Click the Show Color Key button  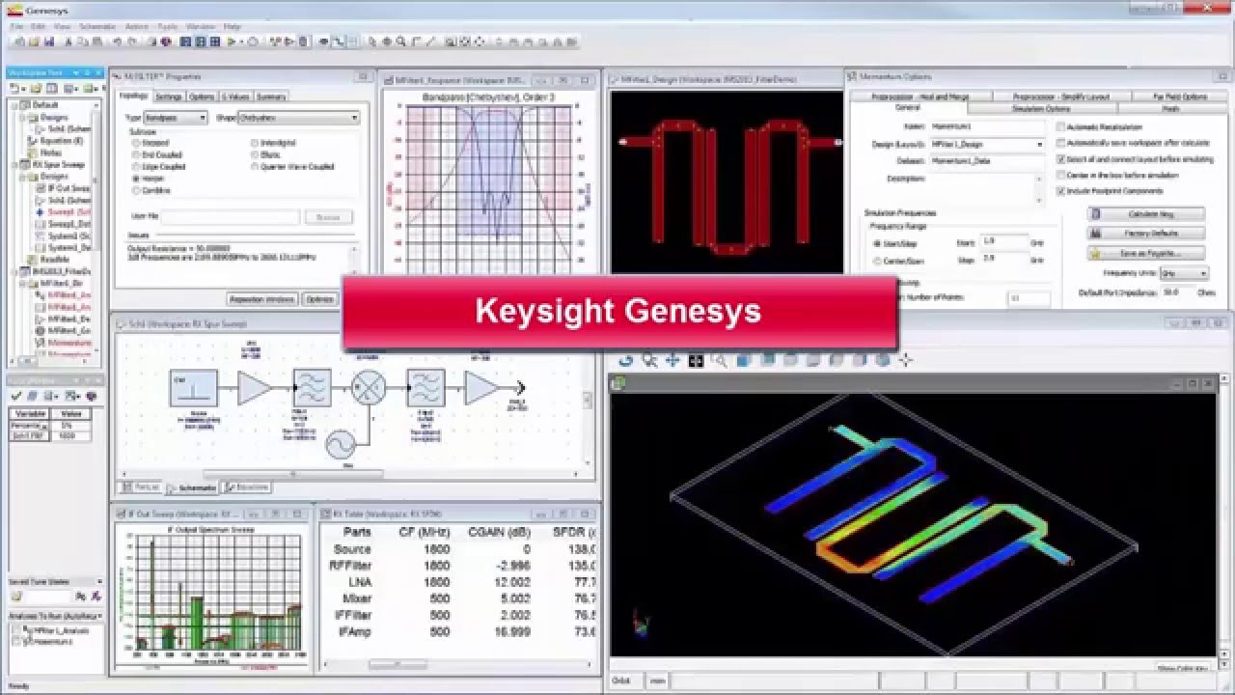pyautogui.click(x=1183, y=668)
